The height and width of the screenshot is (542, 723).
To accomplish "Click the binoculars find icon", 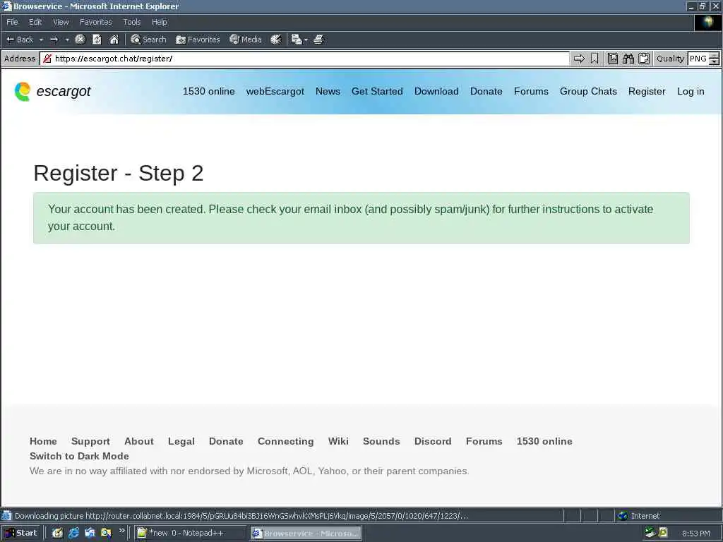I will (628, 59).
